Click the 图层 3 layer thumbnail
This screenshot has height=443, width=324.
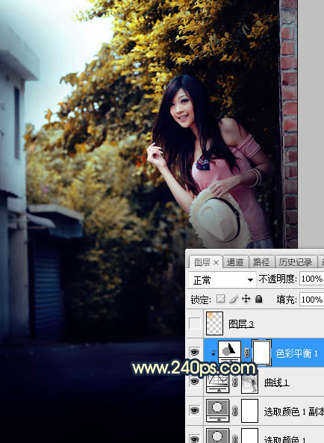click(214, 323)
